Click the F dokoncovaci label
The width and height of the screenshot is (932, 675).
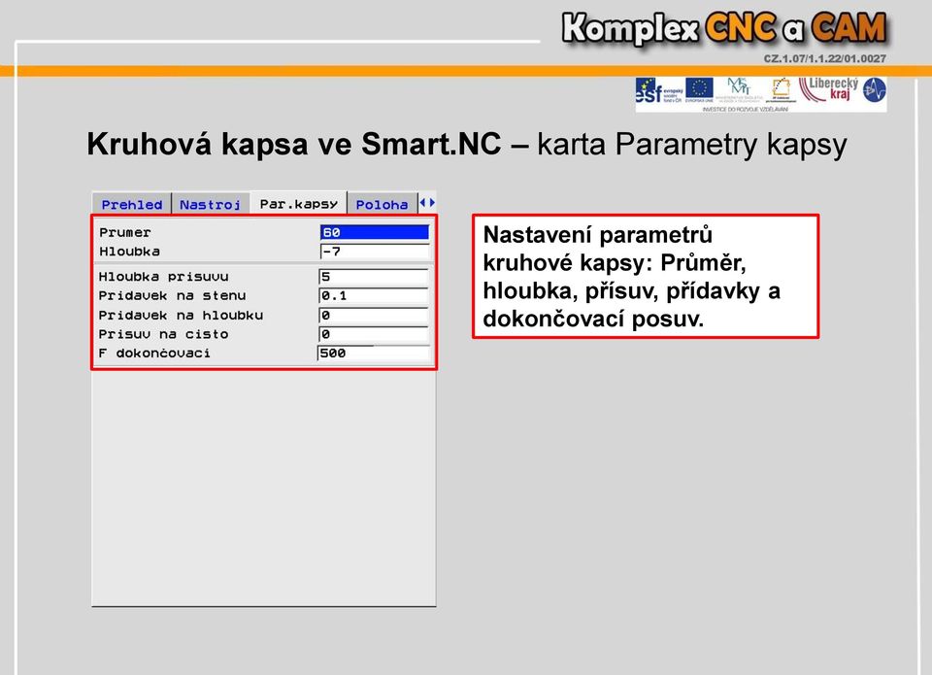(154, 354)
